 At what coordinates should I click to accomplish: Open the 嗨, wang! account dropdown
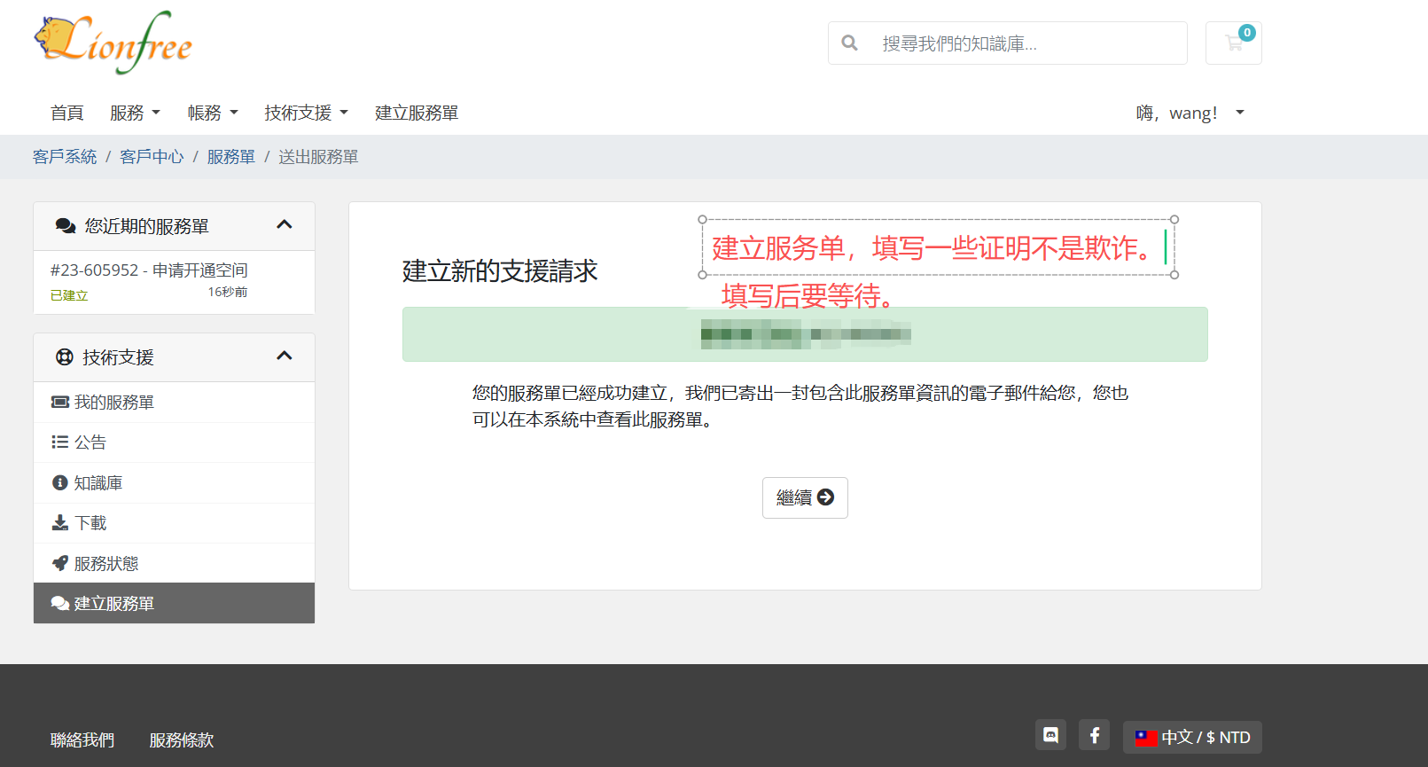coord(1190,113)
